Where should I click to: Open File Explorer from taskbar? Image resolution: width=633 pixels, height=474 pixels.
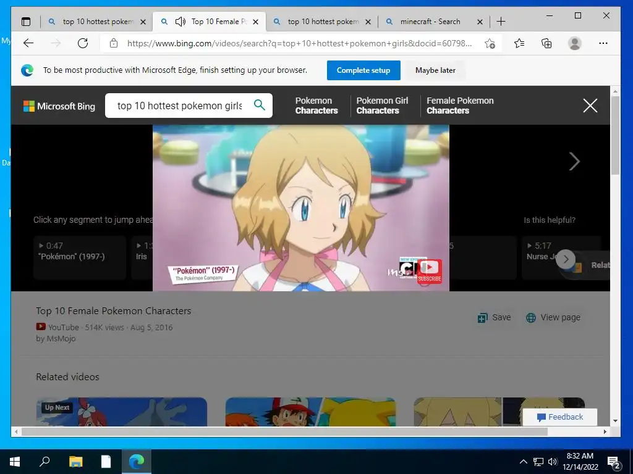tap(75, 462)
